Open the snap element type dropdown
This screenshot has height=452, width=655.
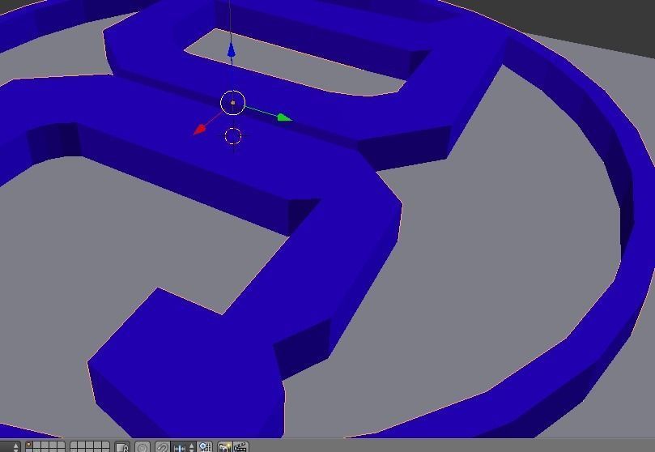(x=184, y=447)
